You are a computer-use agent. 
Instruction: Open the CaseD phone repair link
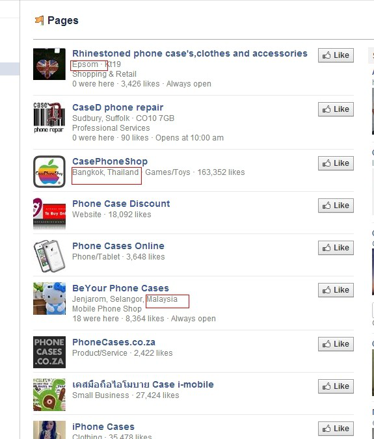pos(118,107)
